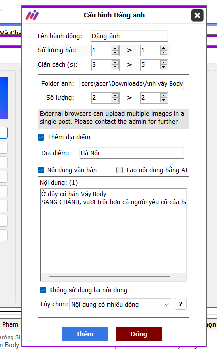Decrease maximum Giãn cách seconds
217x349 pixels.
pos(163,67)
